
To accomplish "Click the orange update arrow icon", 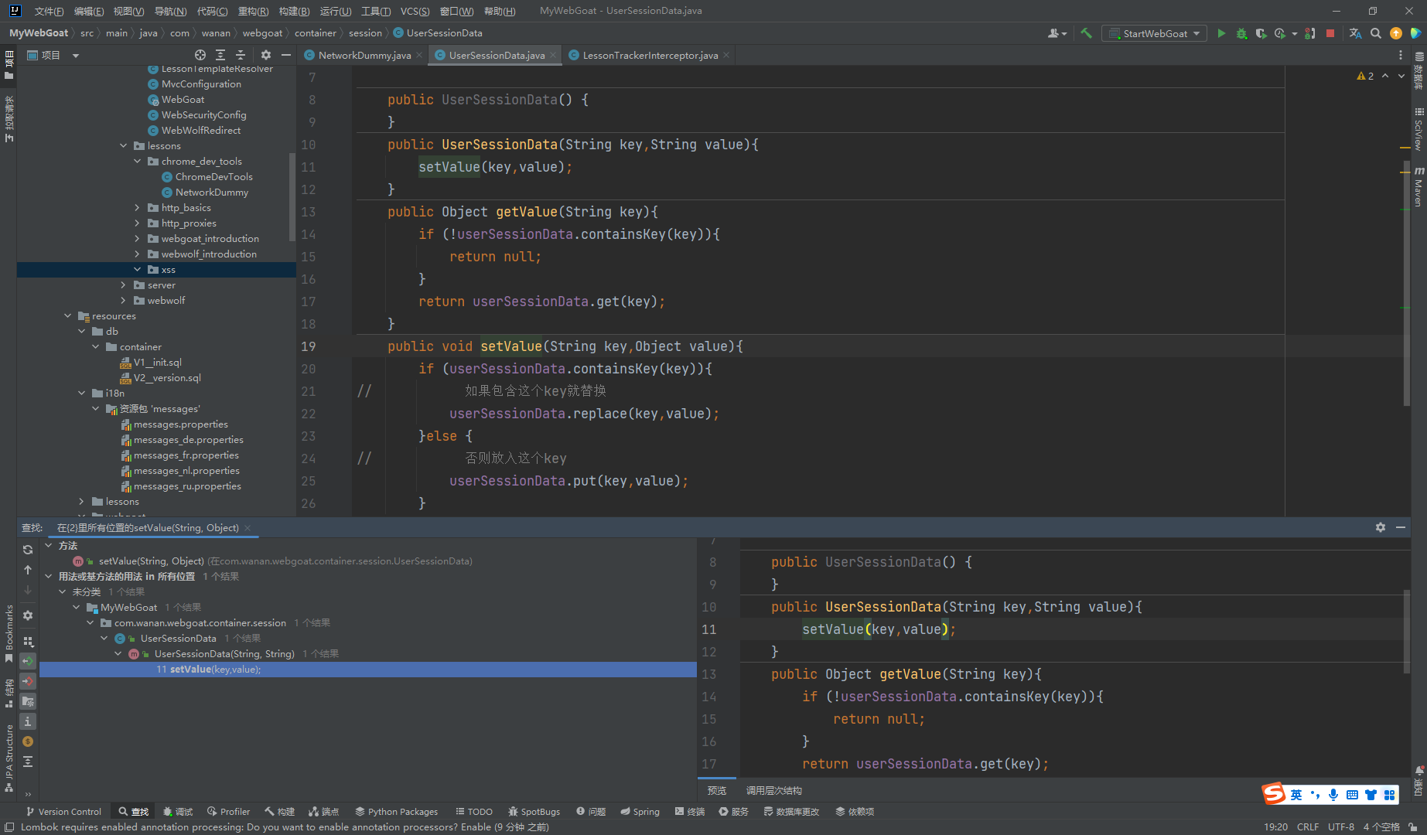I will pyautogui.click(x=1395, y=33).
